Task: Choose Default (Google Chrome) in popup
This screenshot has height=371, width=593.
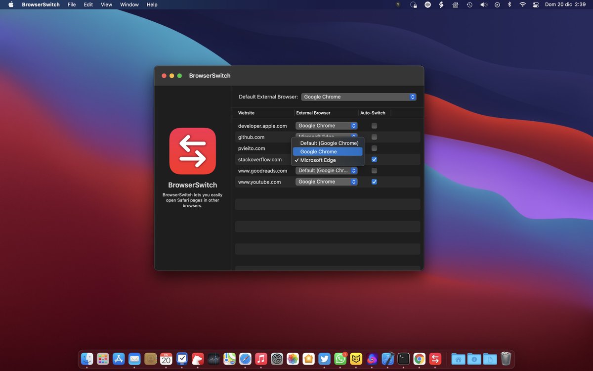Action: coord(328,143)
